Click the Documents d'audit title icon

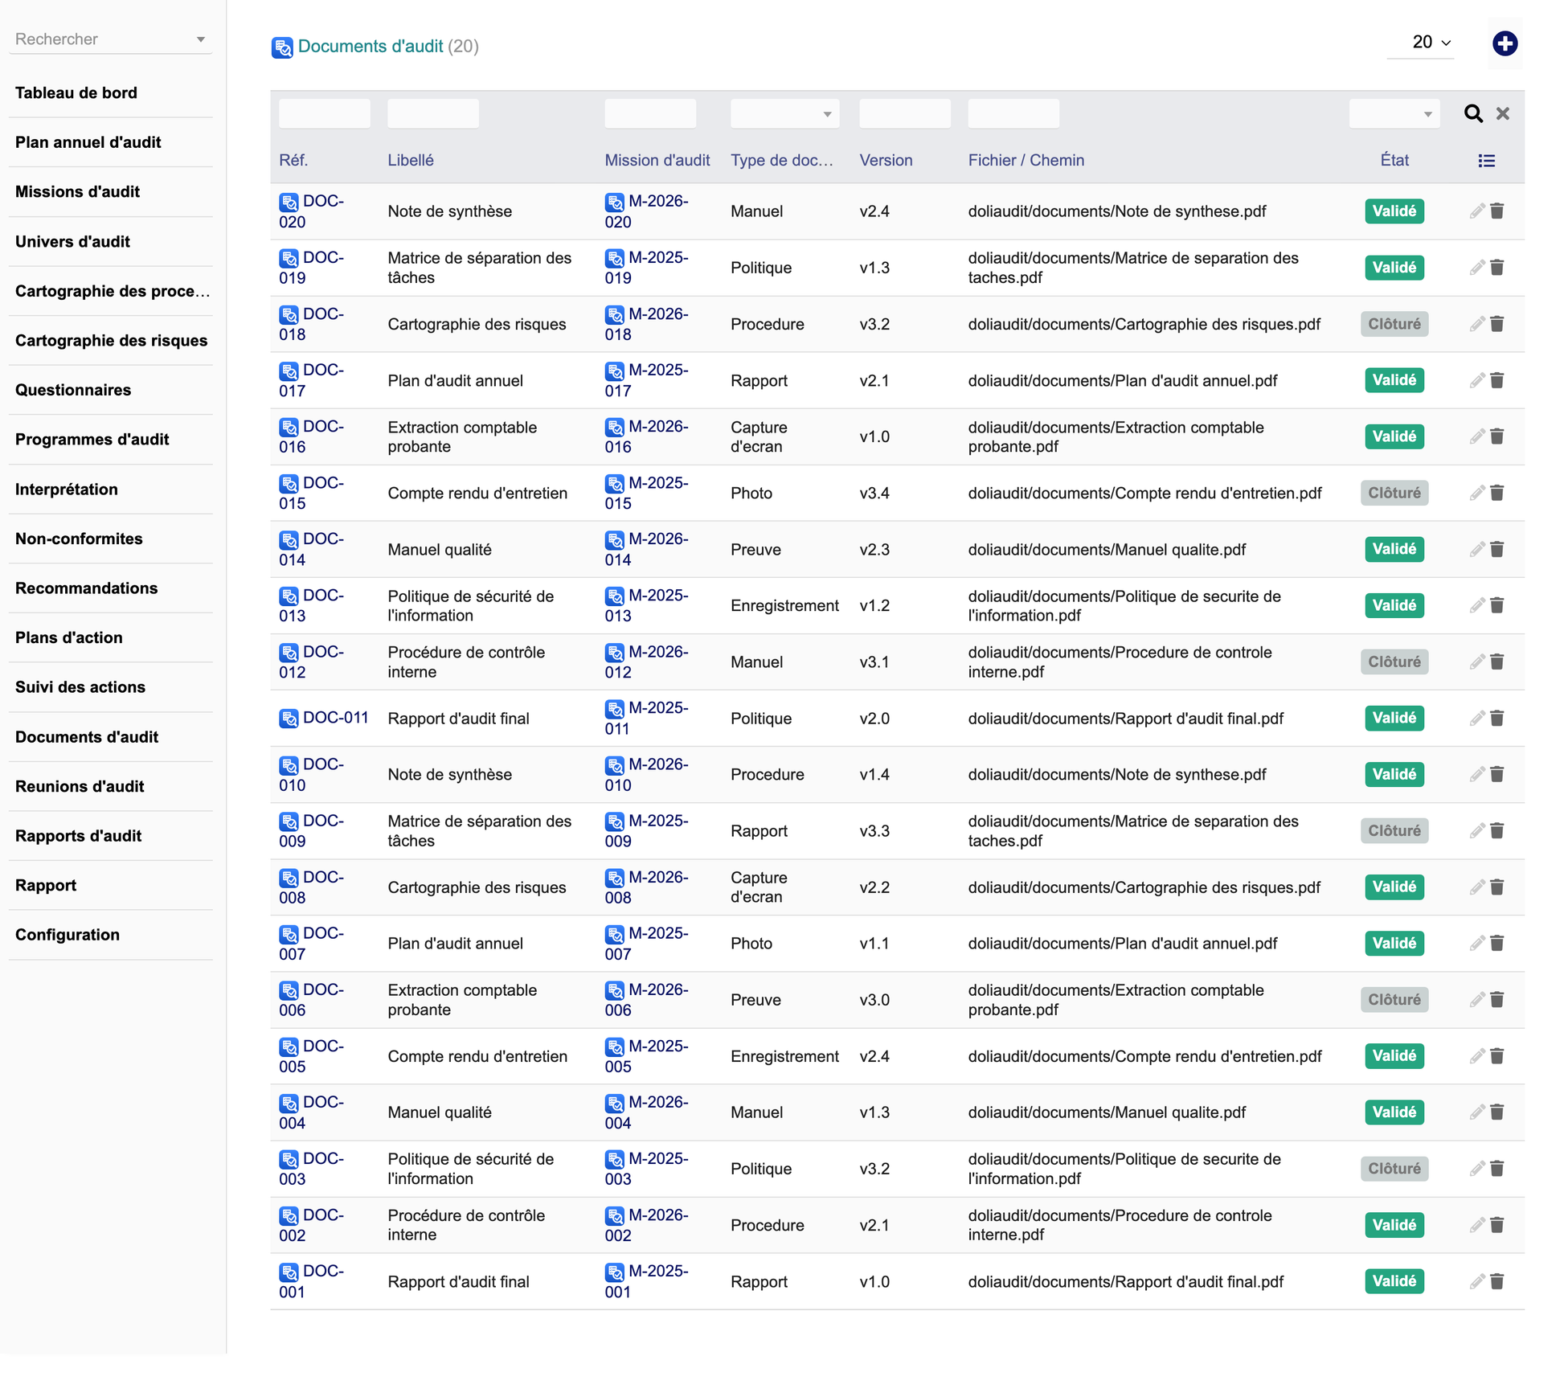point(282,47)
